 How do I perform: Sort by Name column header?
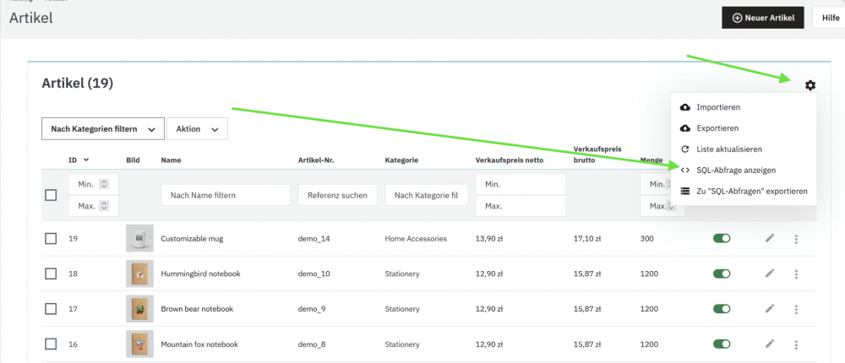[x=171, y=160]
